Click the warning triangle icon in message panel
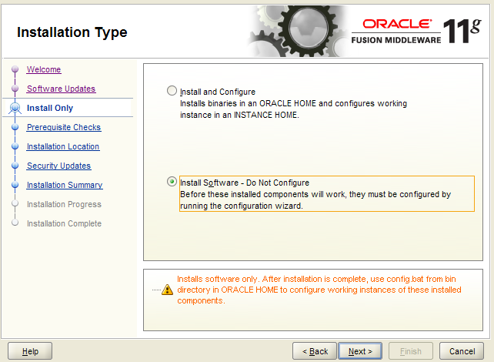 [x=167, y=290]
